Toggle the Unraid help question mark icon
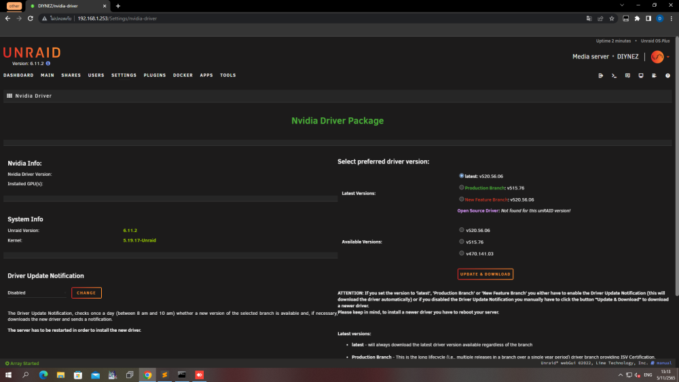 667,76
